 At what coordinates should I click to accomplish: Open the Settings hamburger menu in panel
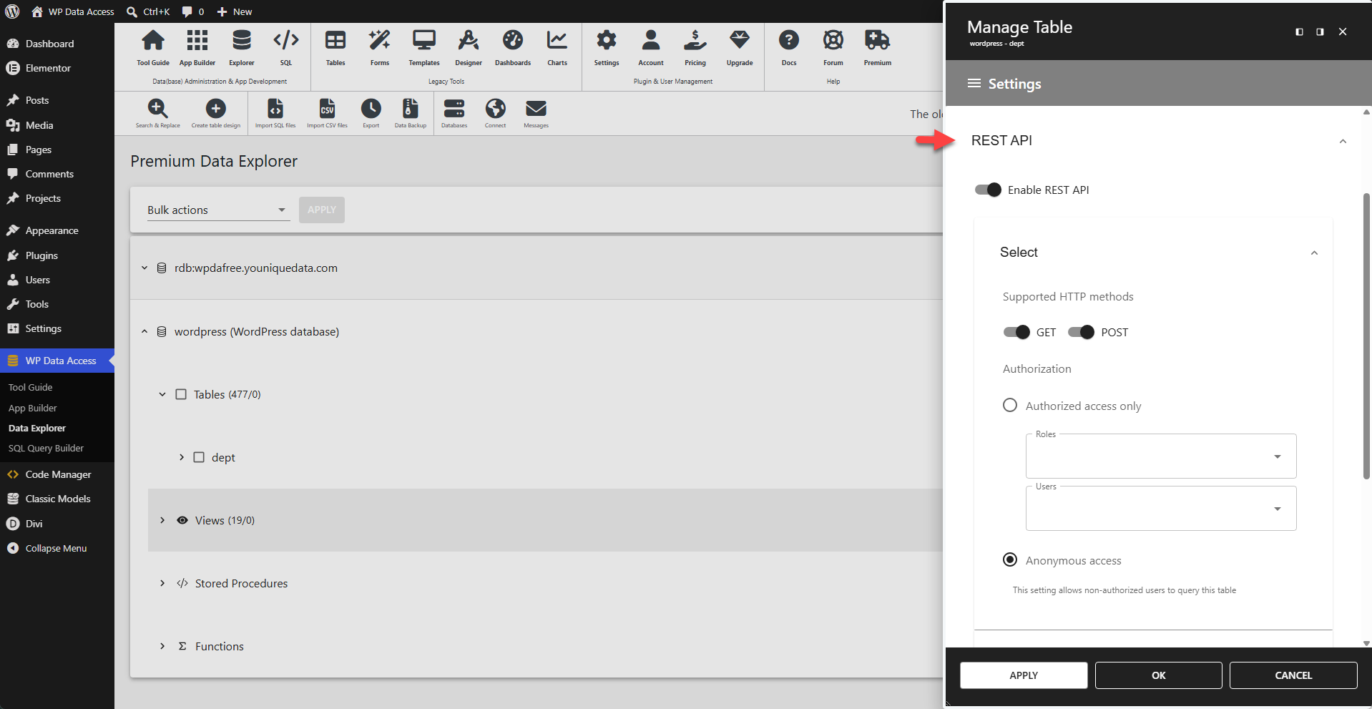pos(974,84)
